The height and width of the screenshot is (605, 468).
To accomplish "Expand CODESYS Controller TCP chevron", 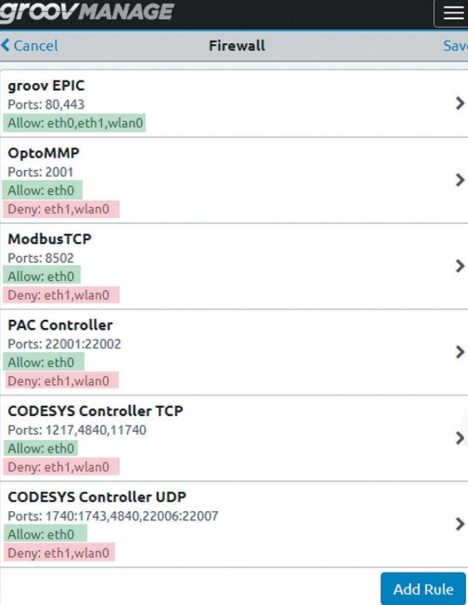I will coord(460,439).
